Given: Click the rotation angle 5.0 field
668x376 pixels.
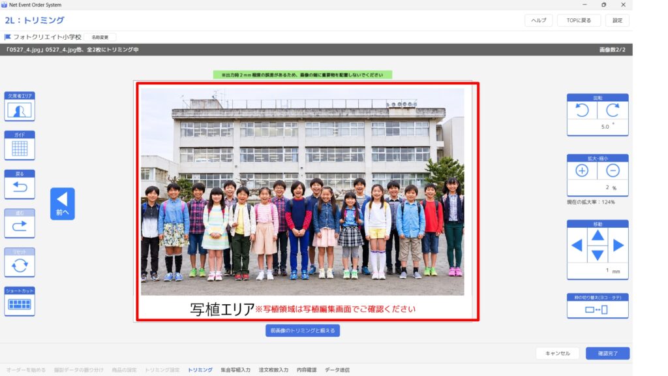Looking at the screenshot, I should pos(598,127).
